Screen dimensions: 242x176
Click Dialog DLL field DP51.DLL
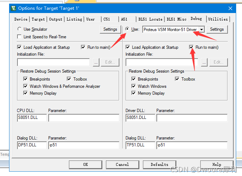(x=32, y=145)
